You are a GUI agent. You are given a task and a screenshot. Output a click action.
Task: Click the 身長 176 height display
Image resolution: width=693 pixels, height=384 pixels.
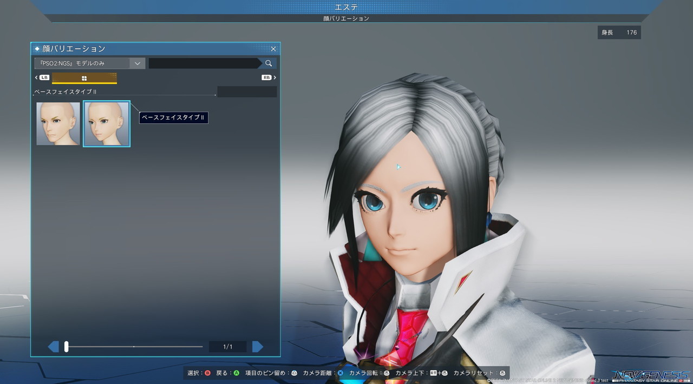point(619,32)
